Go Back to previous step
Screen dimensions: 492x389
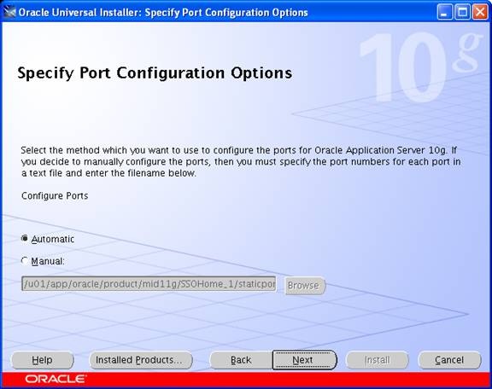click(241, 360)
